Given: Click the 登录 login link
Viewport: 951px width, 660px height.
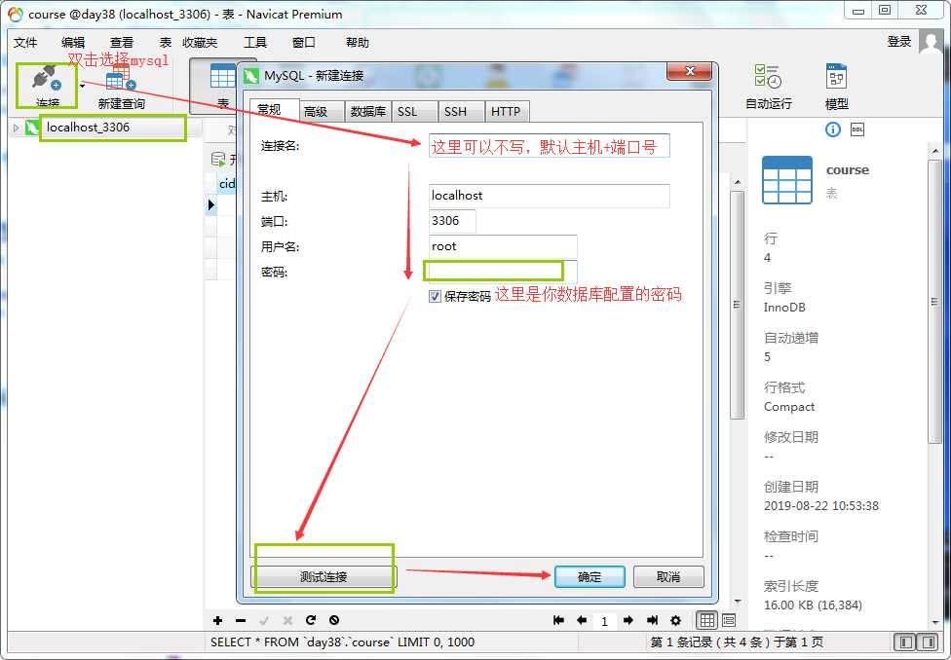Looking at the screenshot, I should [898, 42].
